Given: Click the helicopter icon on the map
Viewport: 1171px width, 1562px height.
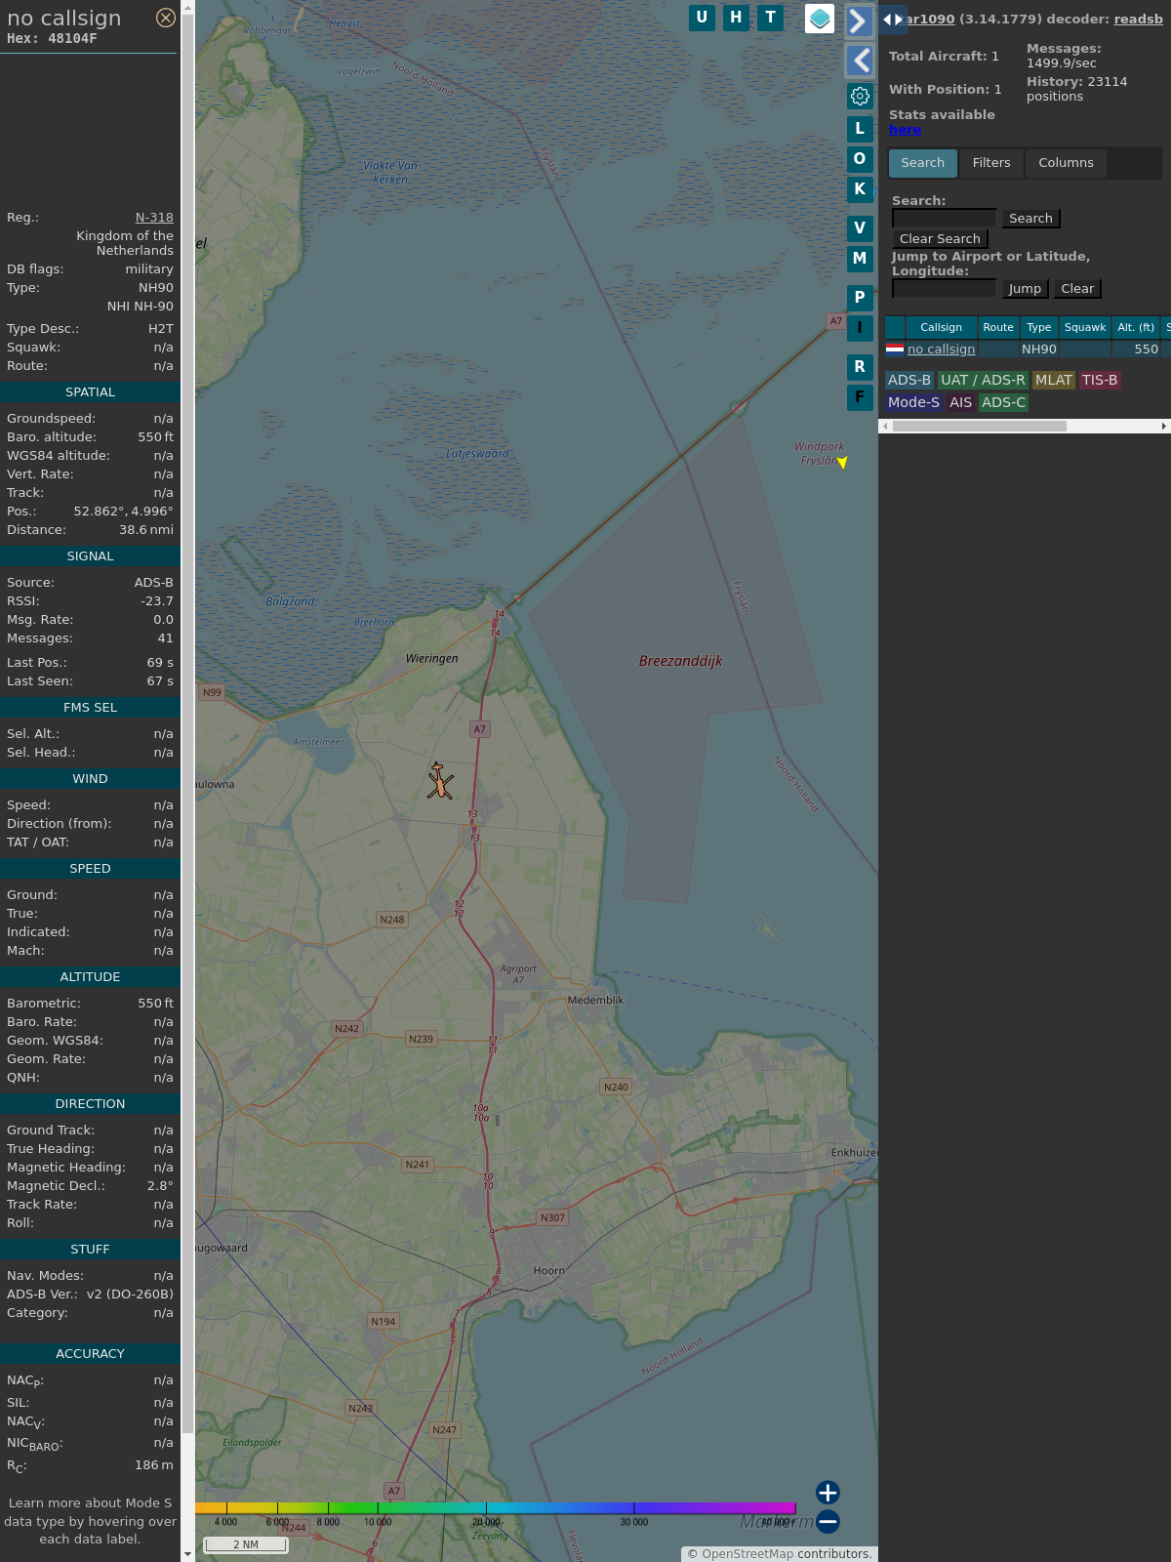Looking at the screenshot, I should 440,782.
